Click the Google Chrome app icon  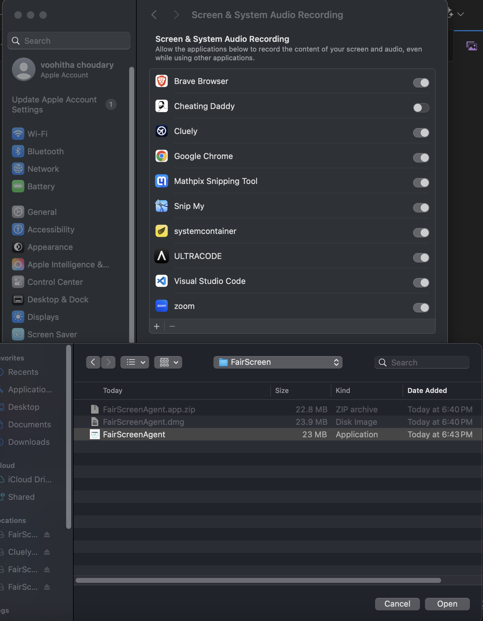162,156
